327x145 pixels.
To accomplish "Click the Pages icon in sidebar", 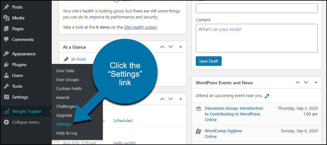I will [x=6, y=29].
